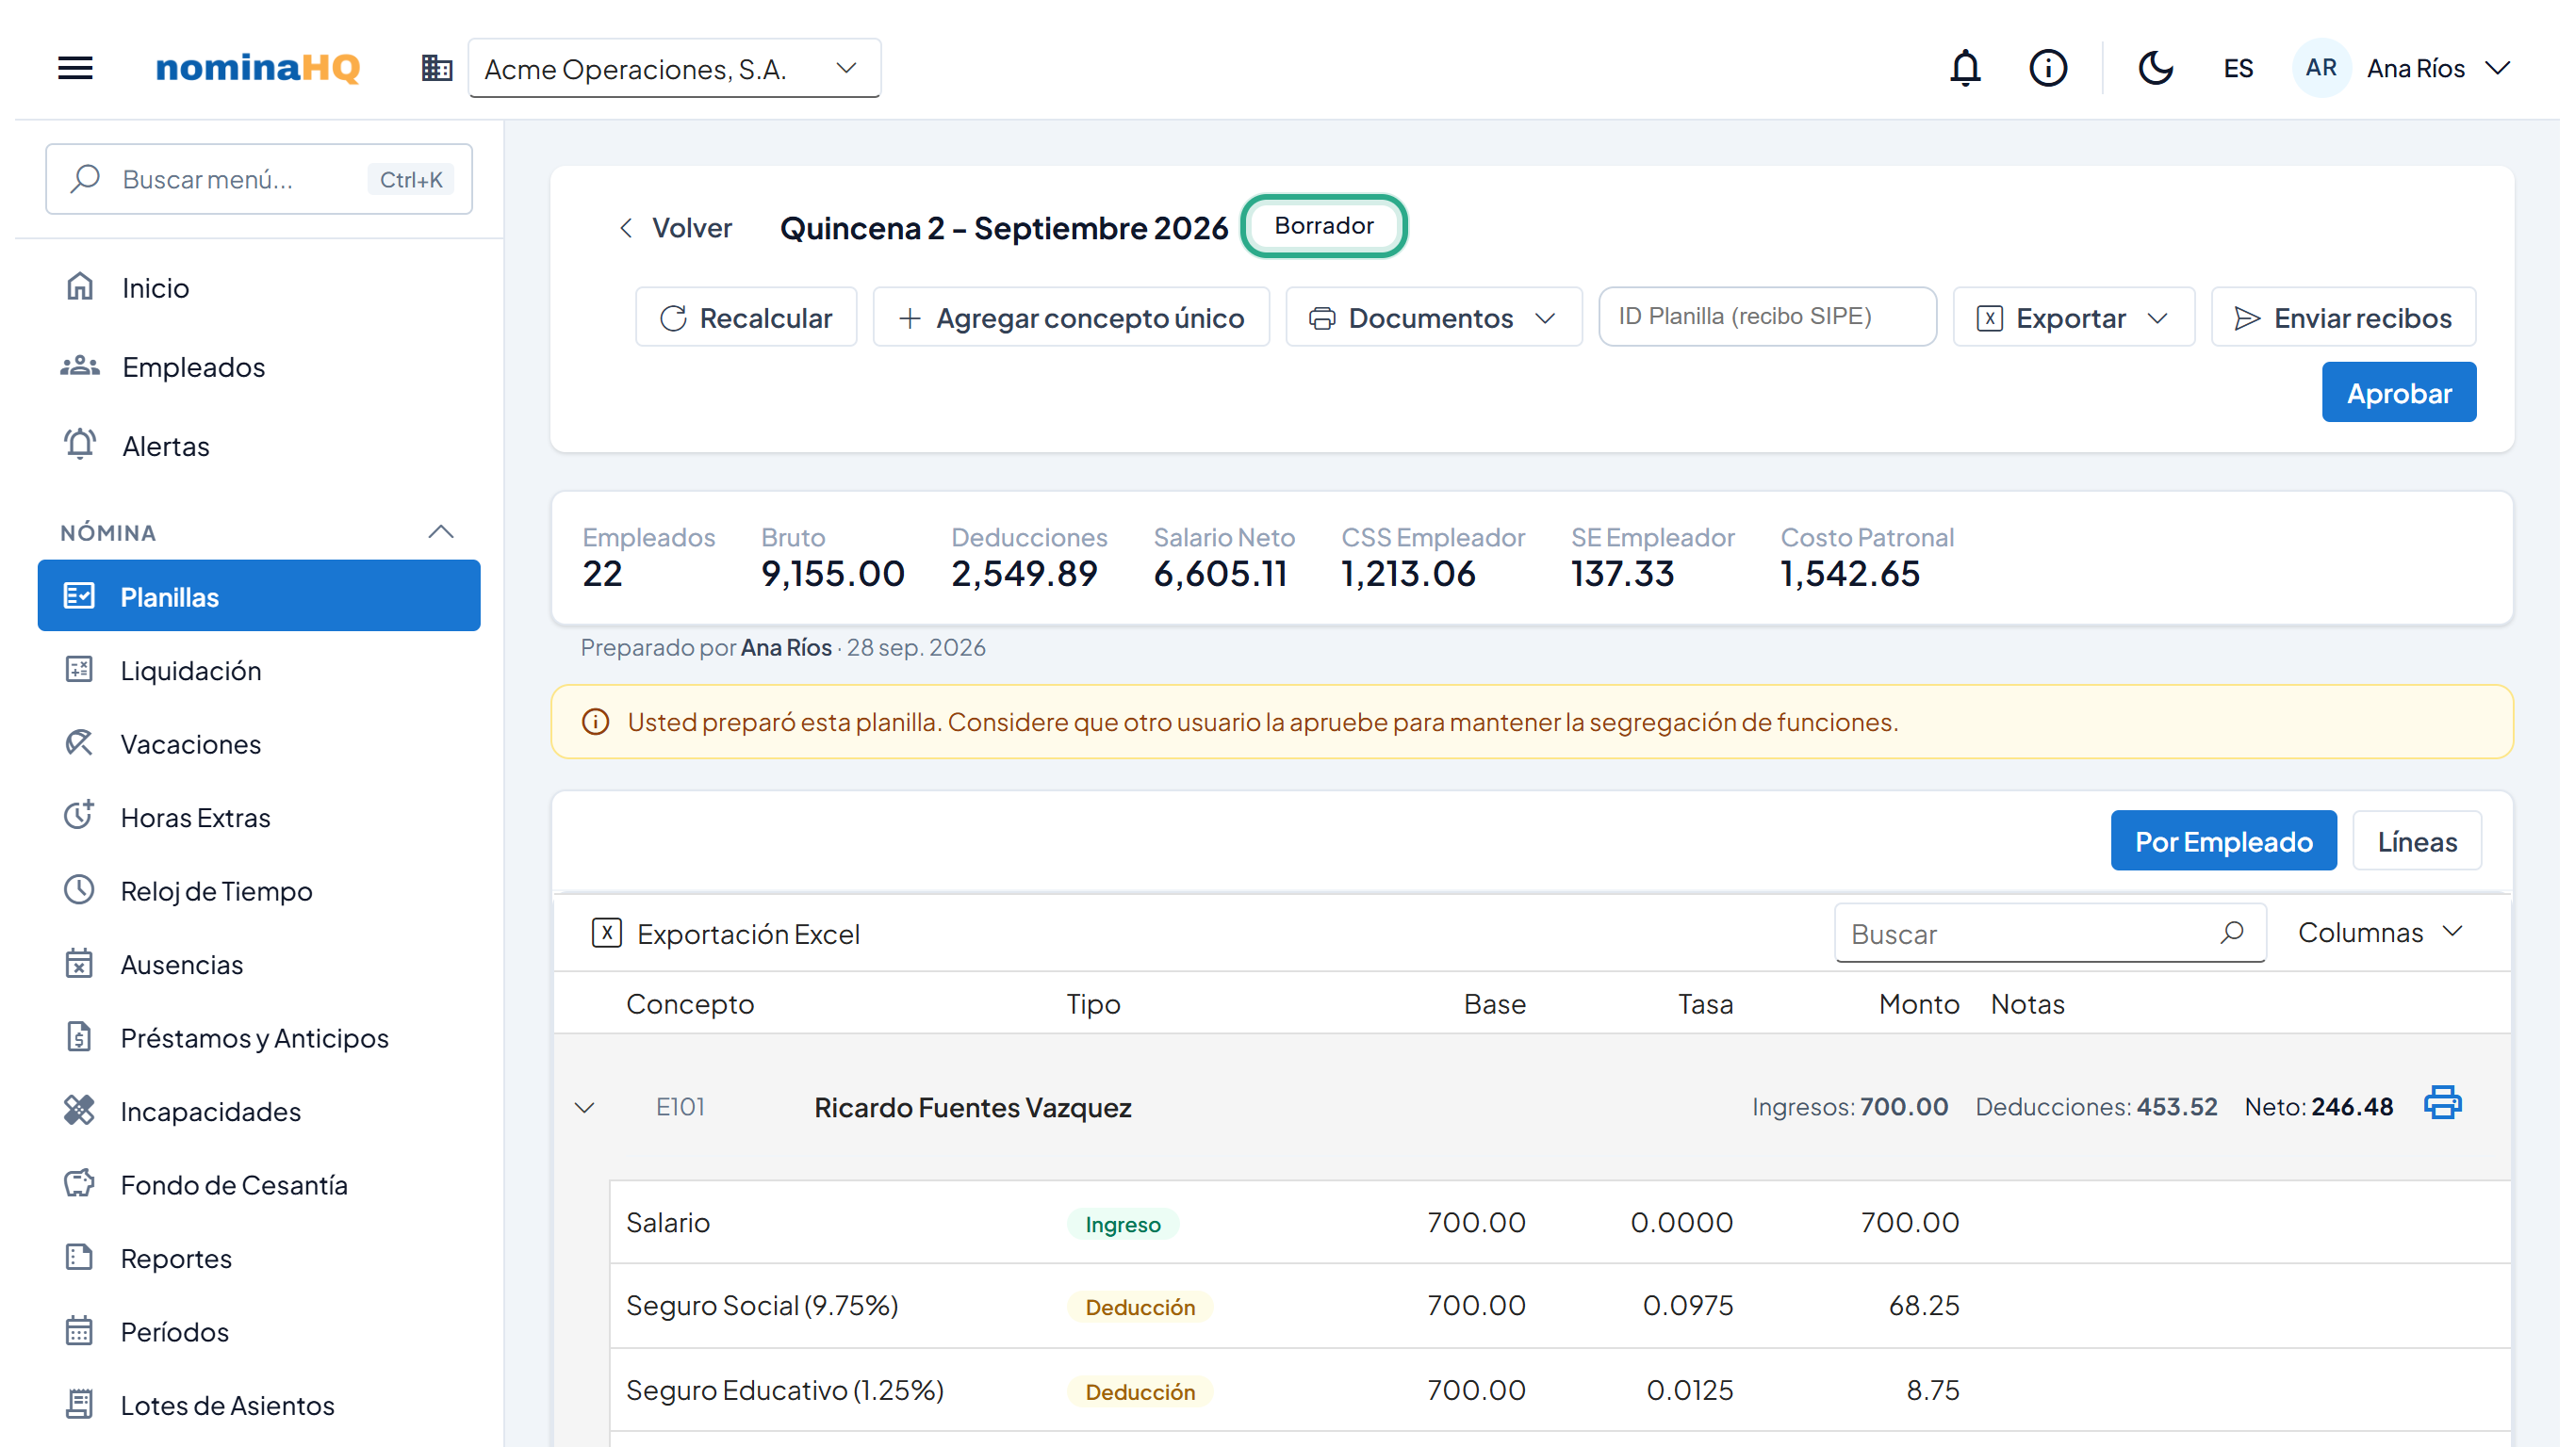Click the Exportación Excel icon
Screen dimensions: 2575x1447
point(607,933)
